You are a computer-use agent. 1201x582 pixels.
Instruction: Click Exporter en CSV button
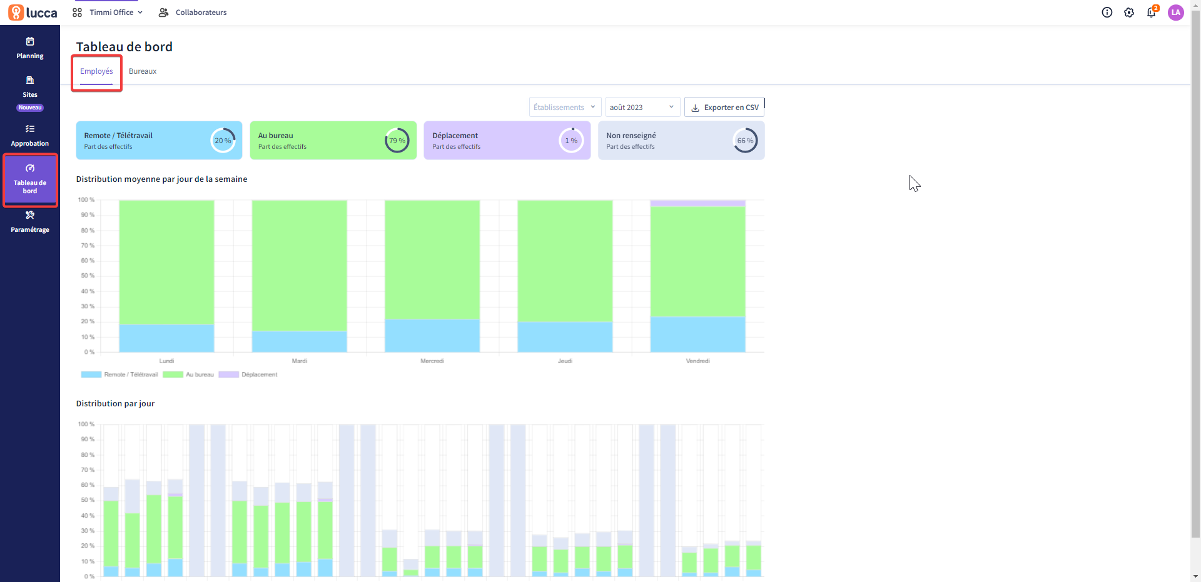click(x=724, y=107)
